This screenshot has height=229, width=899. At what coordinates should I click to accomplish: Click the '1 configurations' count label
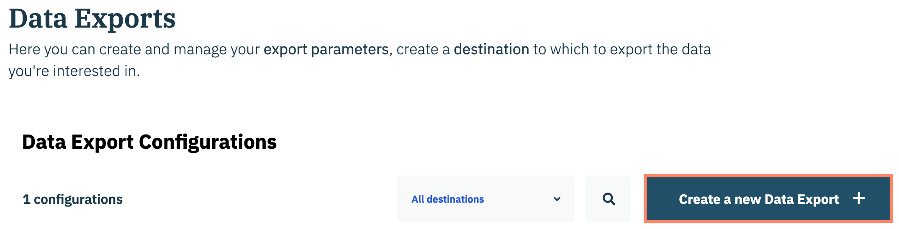click(x=73, y=199)
